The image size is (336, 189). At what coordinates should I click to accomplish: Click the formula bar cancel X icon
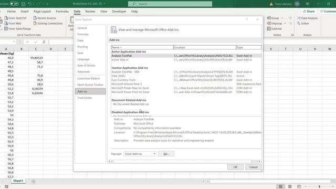[27, 42]
